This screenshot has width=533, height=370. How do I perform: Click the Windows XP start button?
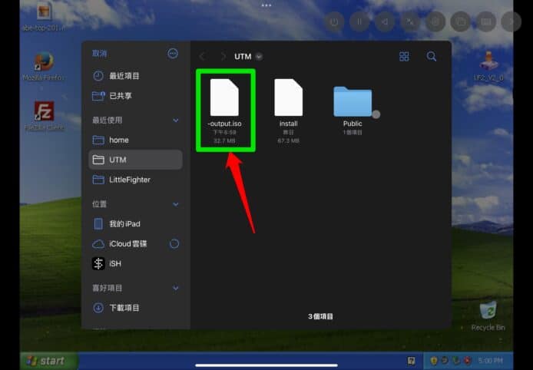pyautogui.click(x=48, y=361)
